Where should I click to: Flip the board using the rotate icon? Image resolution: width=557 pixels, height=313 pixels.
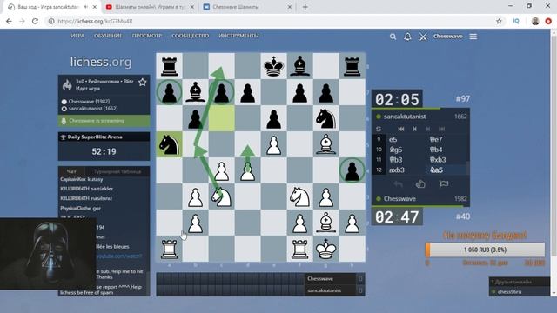click(x=379, y=129)
